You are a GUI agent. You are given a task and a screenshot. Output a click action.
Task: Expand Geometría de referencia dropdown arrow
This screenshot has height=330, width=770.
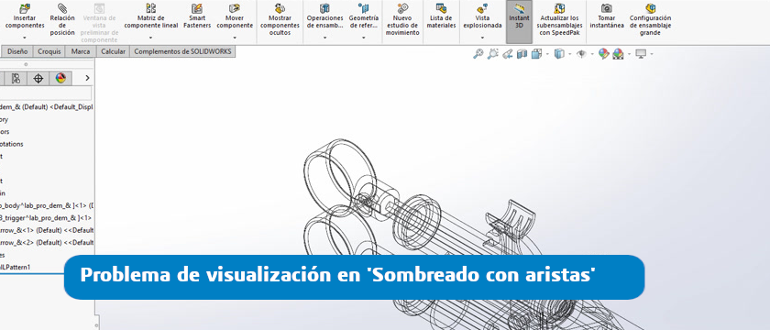[363, 38]
